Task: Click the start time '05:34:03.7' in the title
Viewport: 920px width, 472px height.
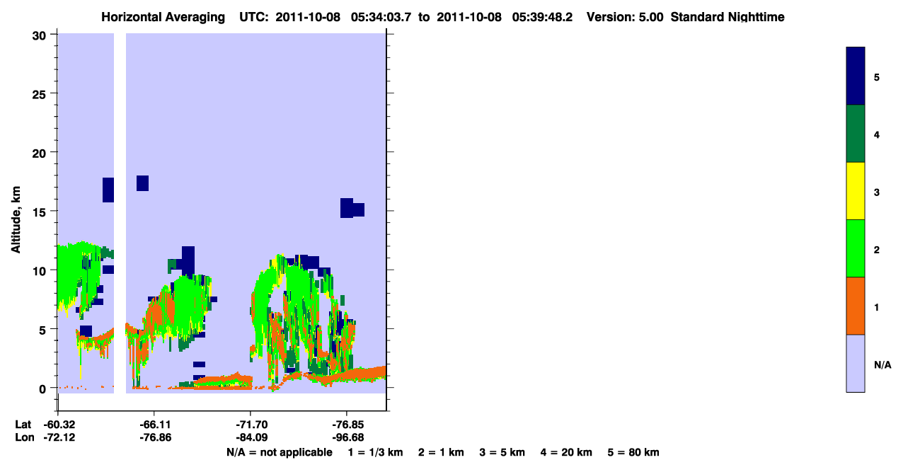Action: point(381,17)
